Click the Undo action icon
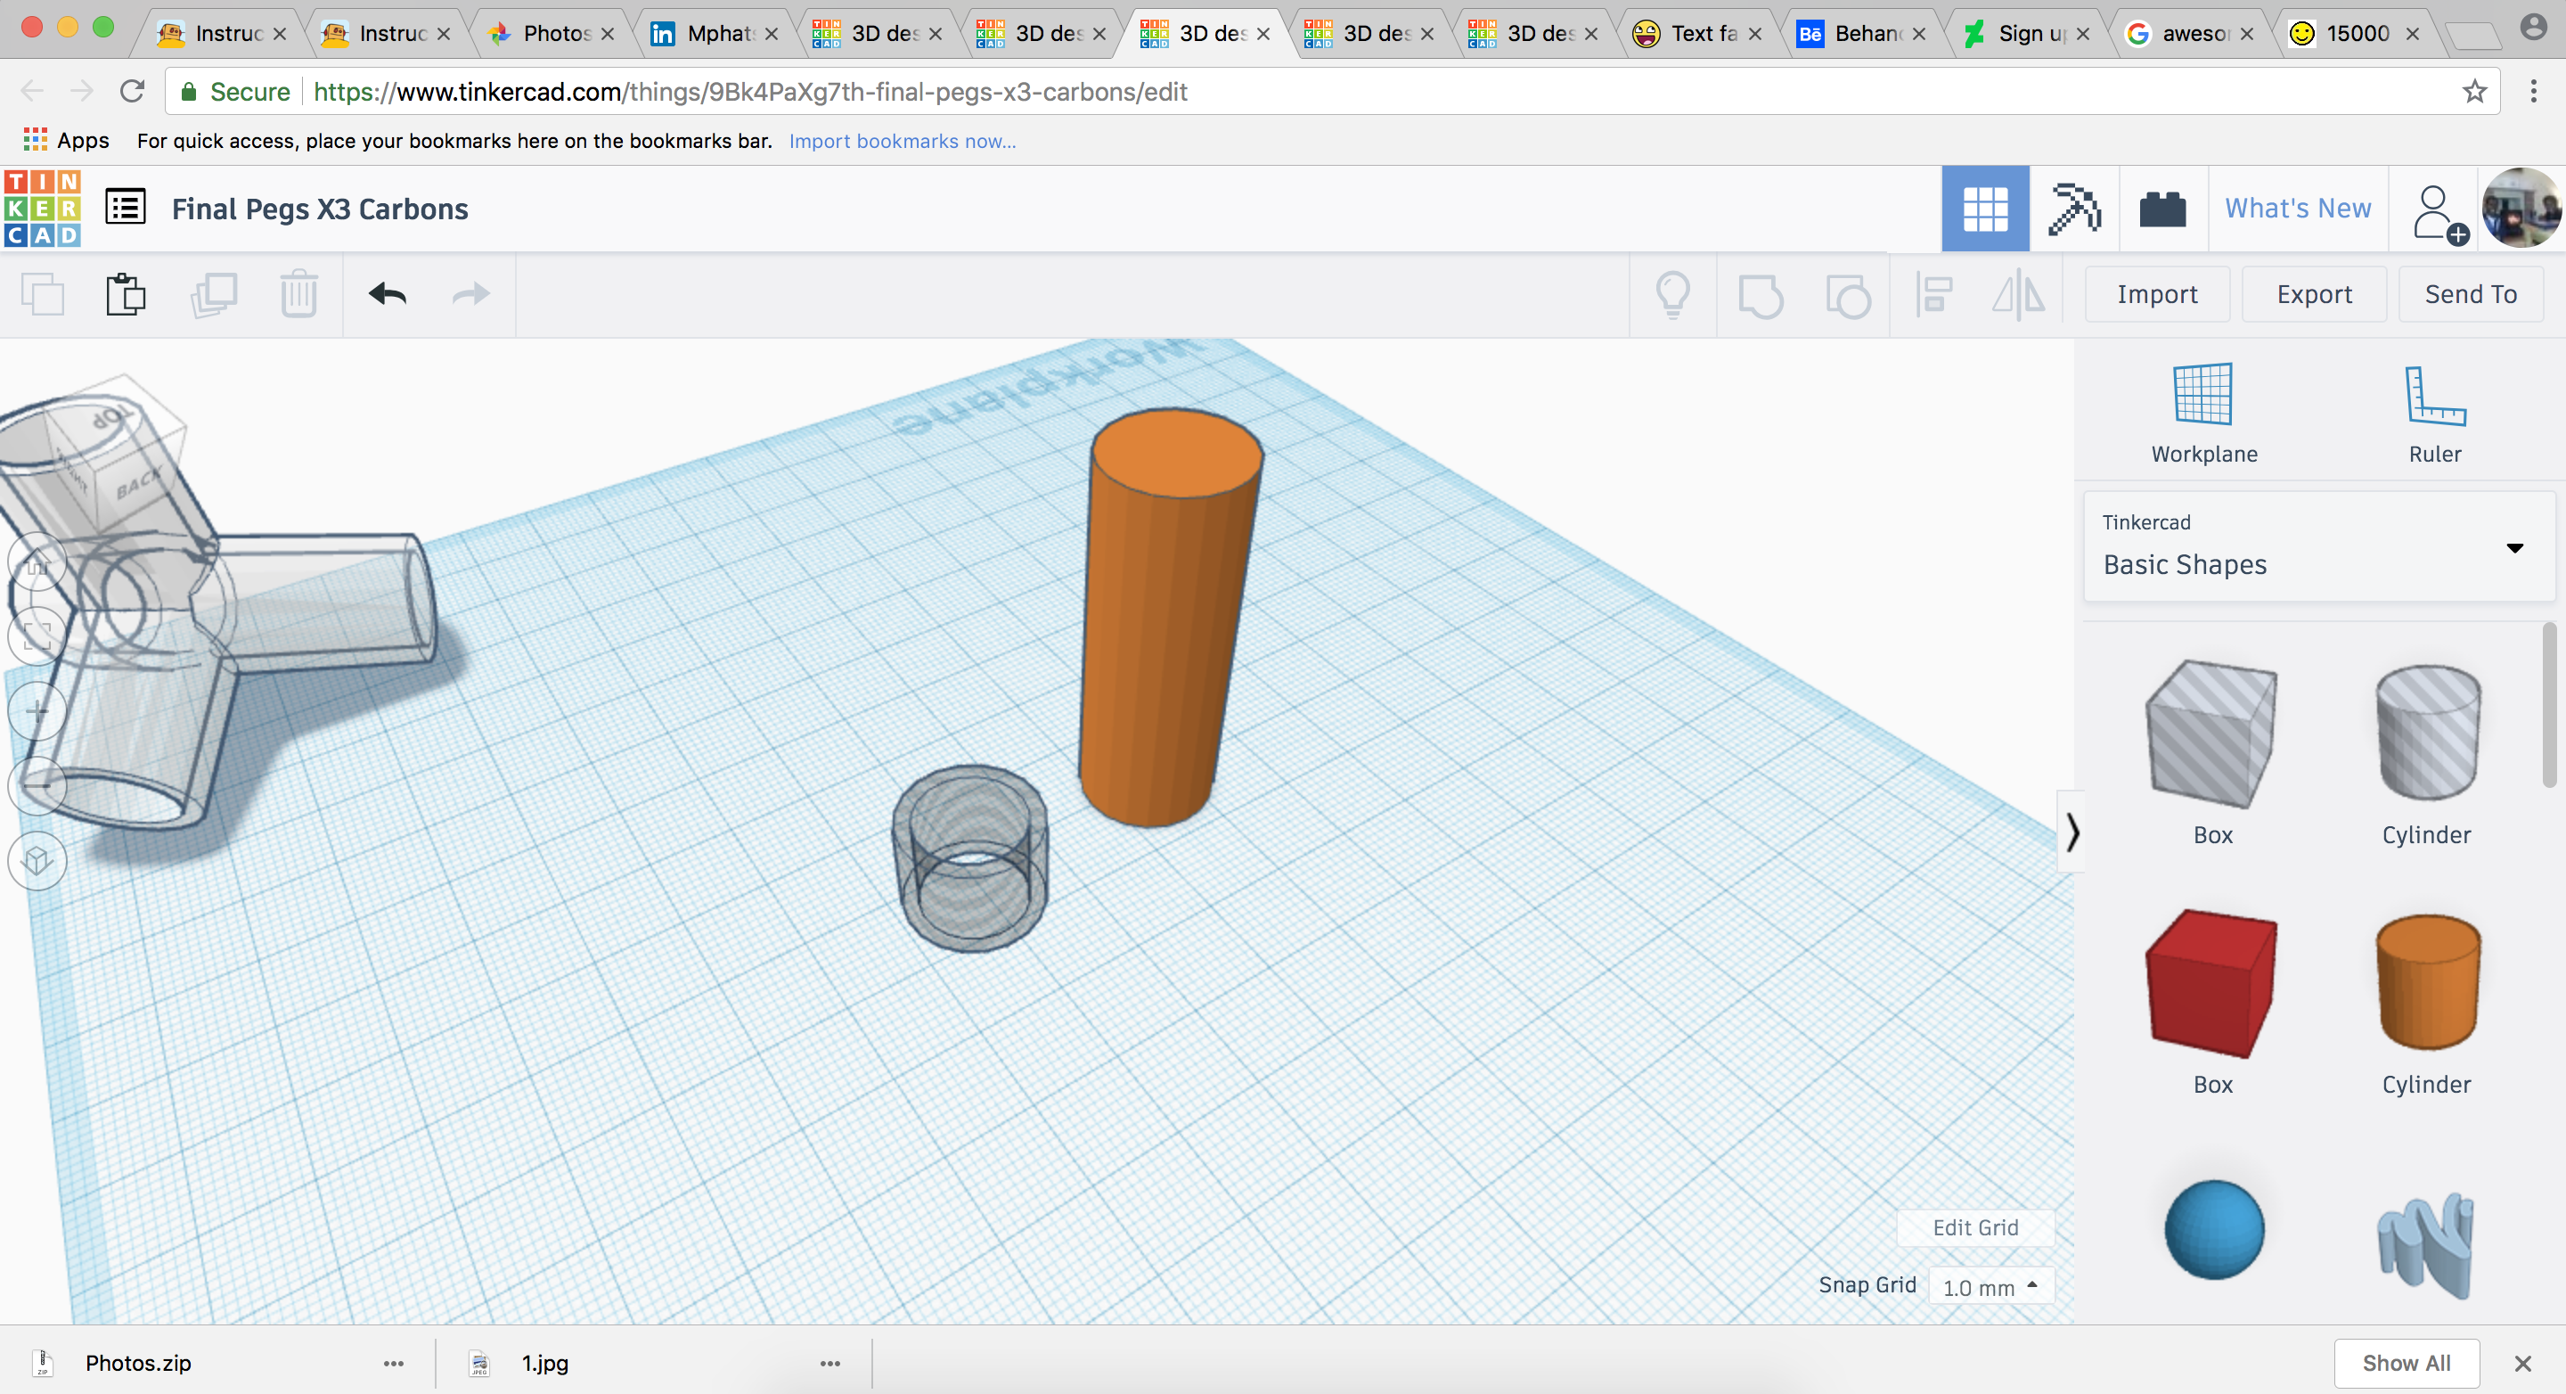2566x1394 pixels. point(384,295)
